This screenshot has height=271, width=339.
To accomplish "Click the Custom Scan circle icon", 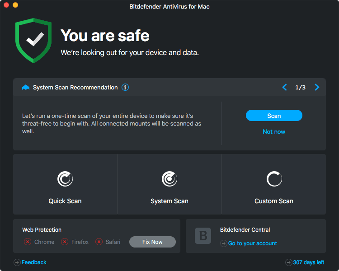I will (274, 179).
